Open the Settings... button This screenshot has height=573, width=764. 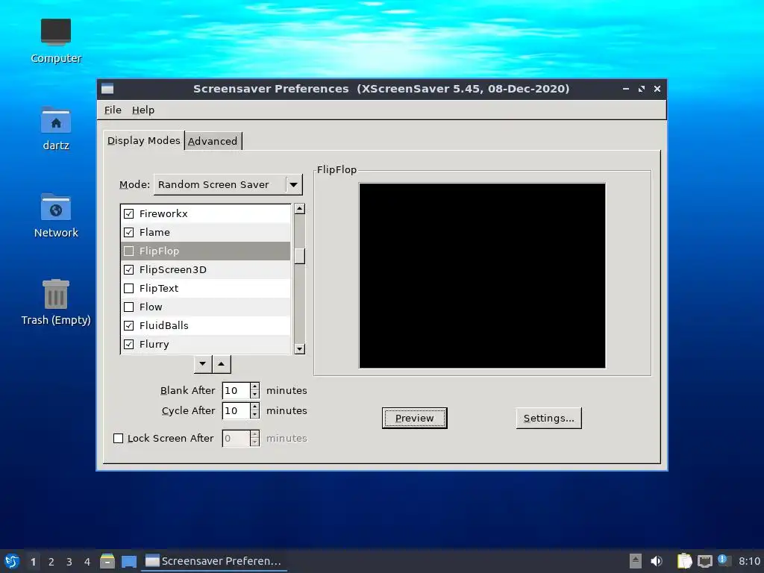(548, 418)
